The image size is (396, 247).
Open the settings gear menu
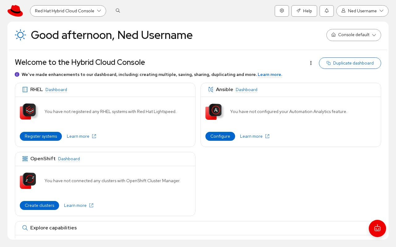282,11
